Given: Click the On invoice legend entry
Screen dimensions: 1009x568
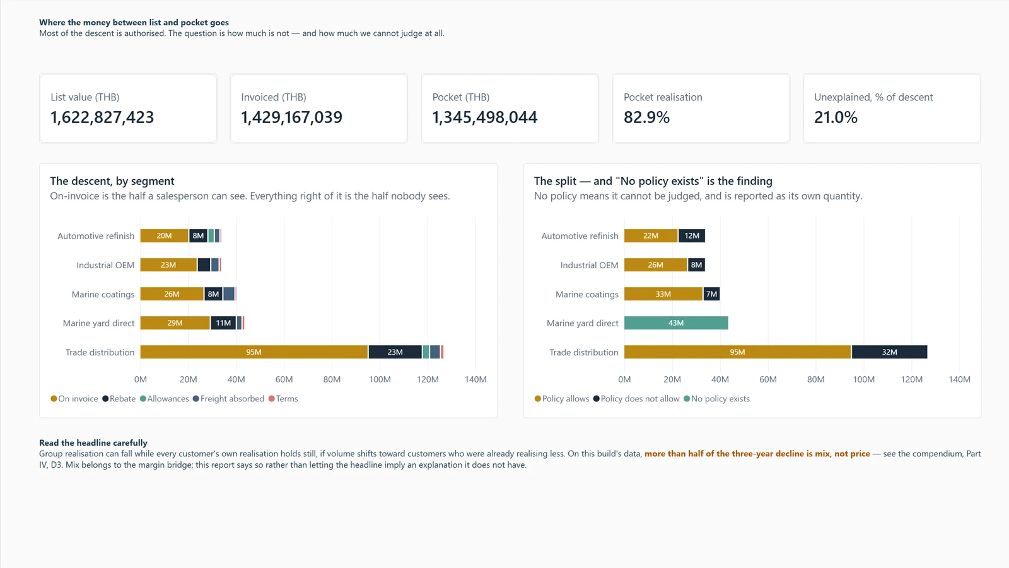Looking at the screenshot, I should click(74, 399).
